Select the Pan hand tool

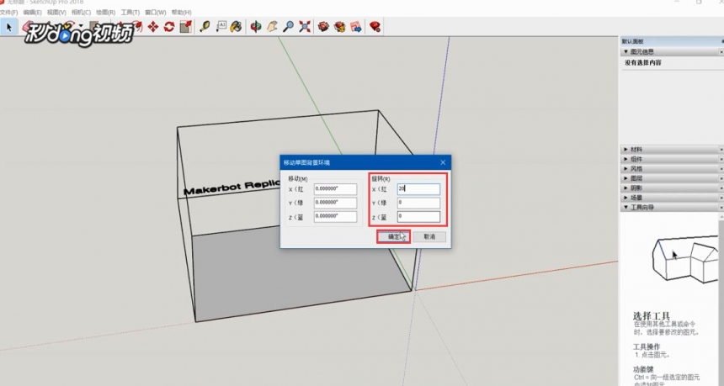pyautogui.click(x=272, y=27)
